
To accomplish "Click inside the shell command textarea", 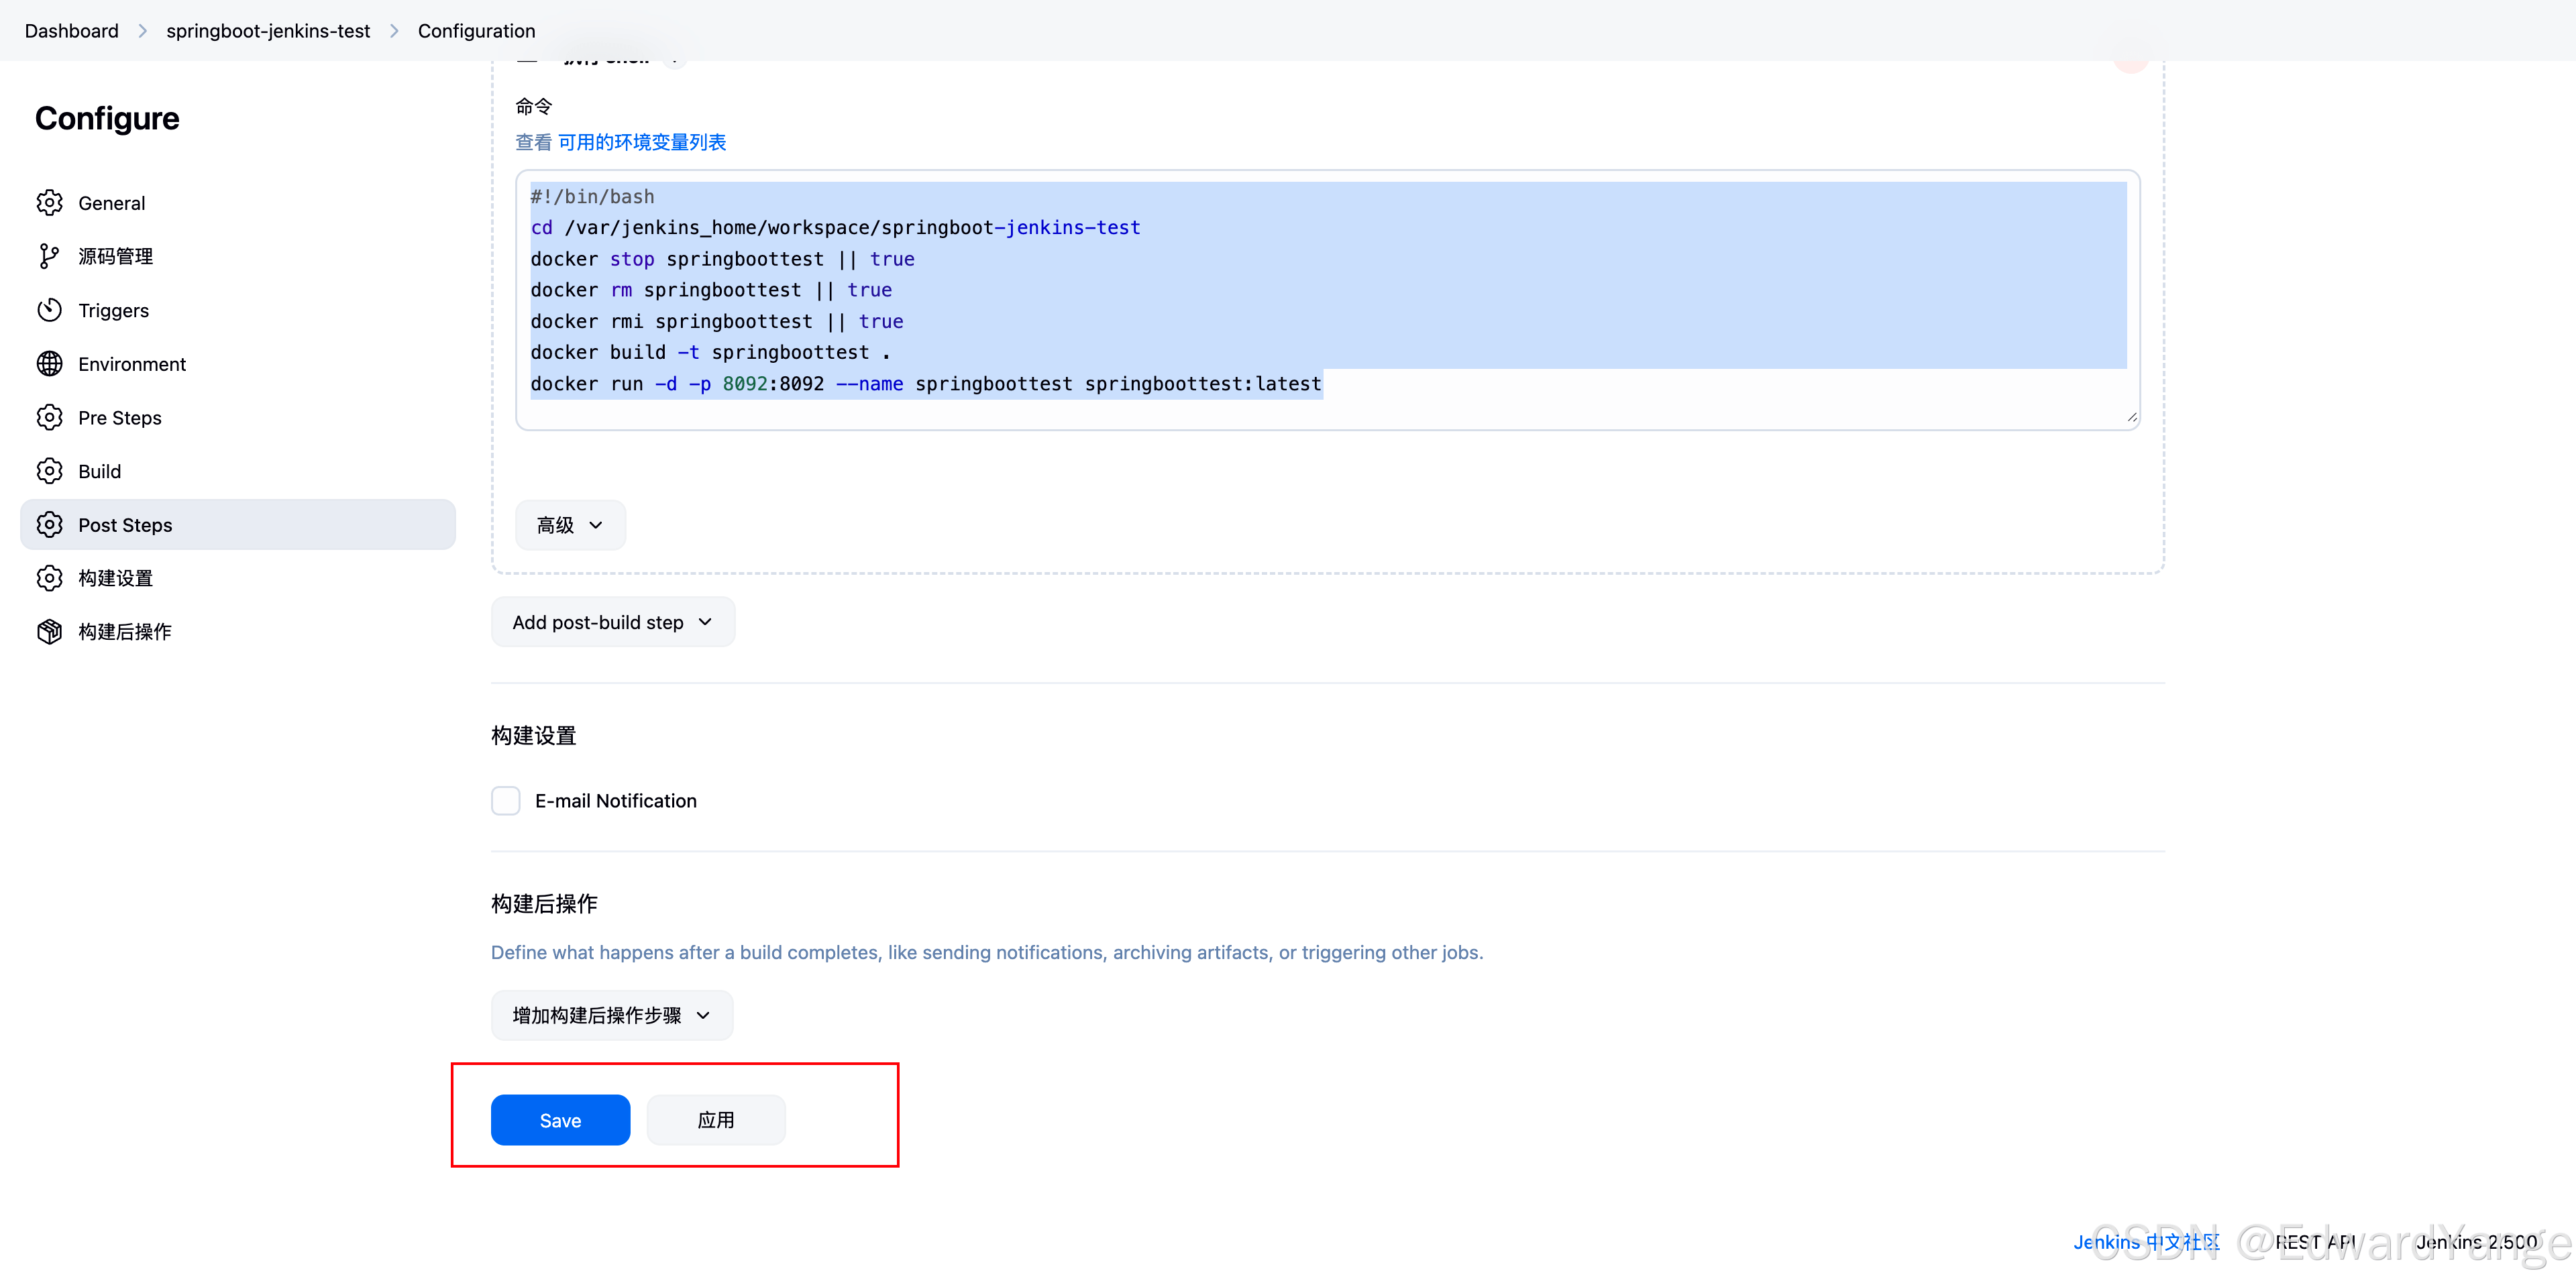I will click(x=1328, y=300).
